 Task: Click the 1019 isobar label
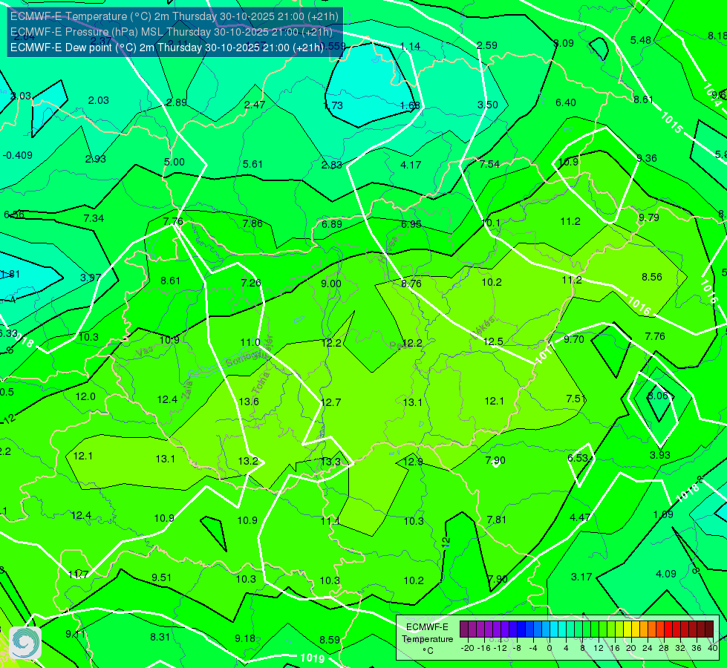click(x=312, y=658)
